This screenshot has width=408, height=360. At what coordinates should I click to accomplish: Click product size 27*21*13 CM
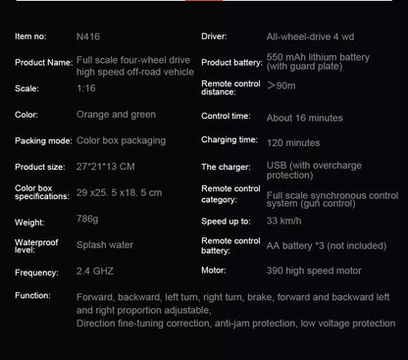(105, 167)
